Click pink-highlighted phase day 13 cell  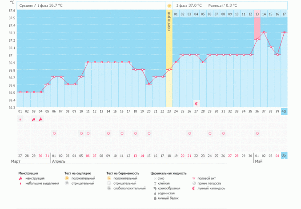click(257, 14)
